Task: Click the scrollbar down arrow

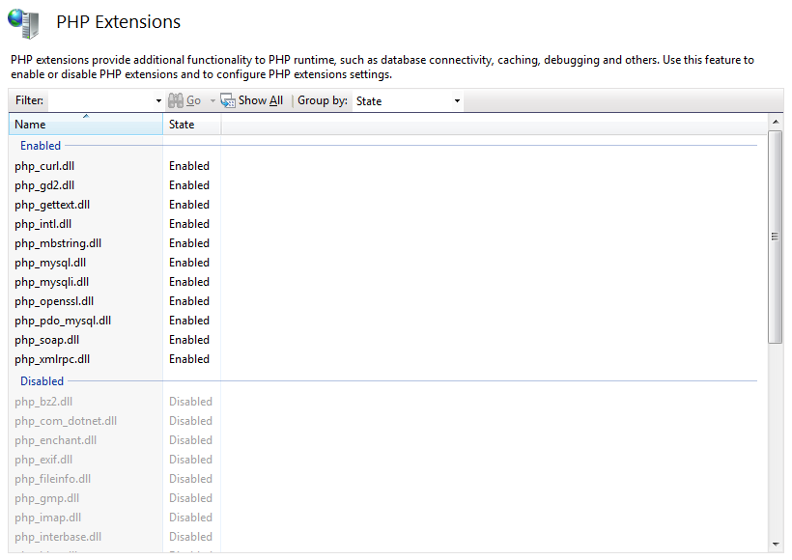Action: 776,545
